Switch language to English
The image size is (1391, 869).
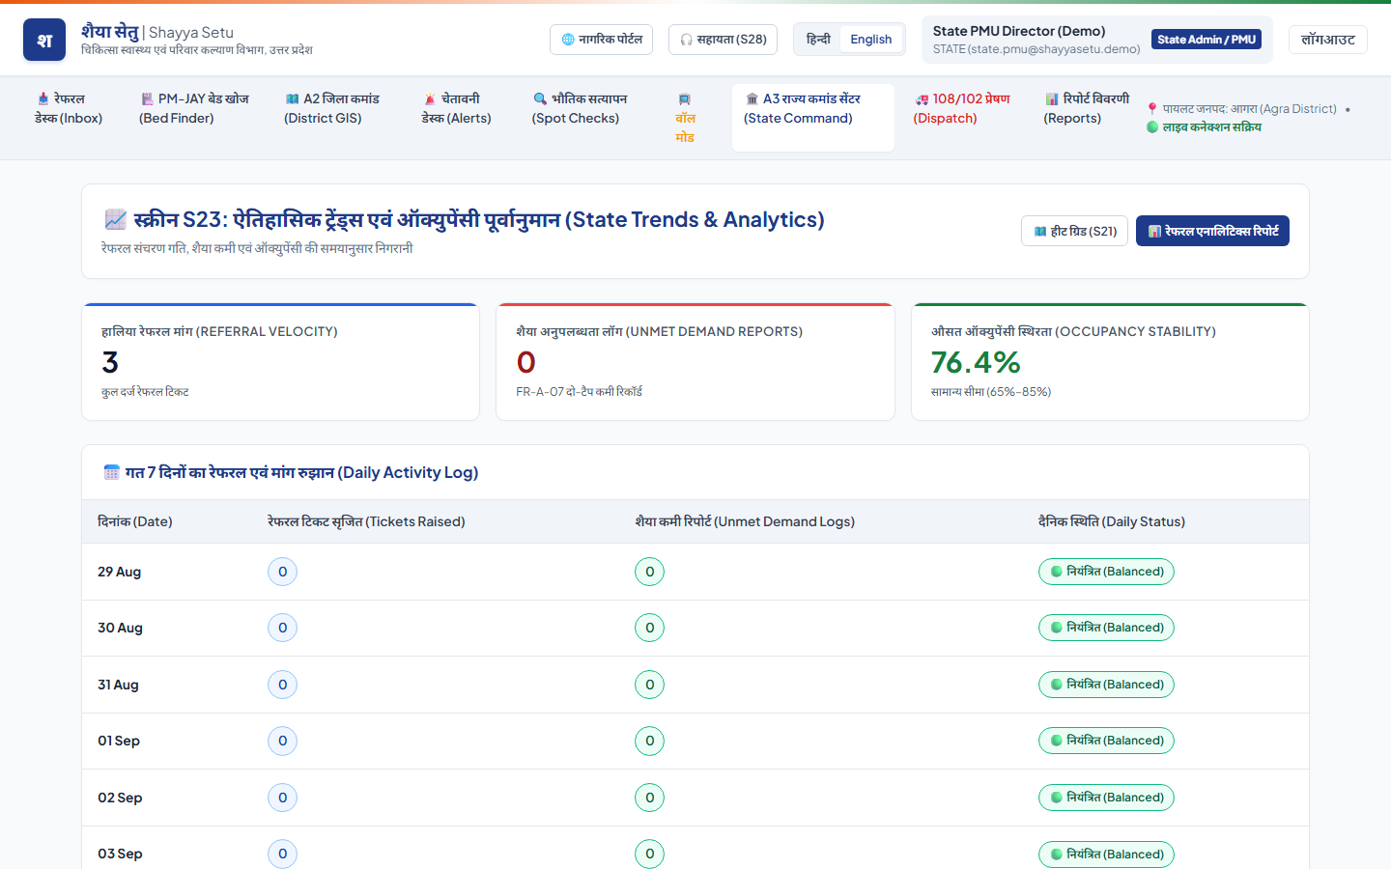tap(871, 40)
